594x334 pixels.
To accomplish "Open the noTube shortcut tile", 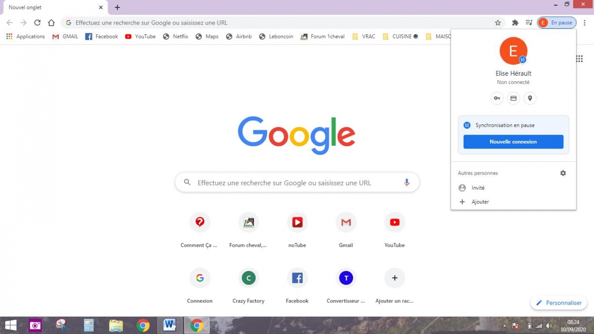I will pos(297,223).
